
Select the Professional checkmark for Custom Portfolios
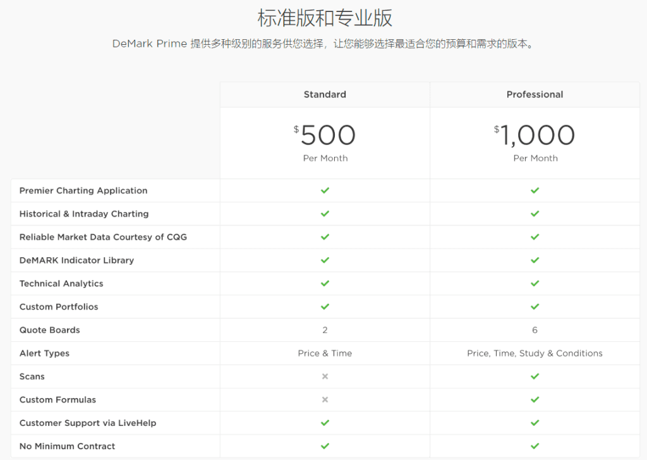pos(535,306)
